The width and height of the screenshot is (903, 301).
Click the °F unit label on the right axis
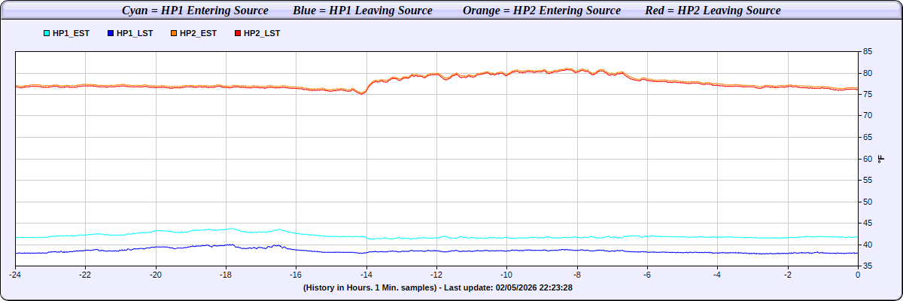[881, 159]
